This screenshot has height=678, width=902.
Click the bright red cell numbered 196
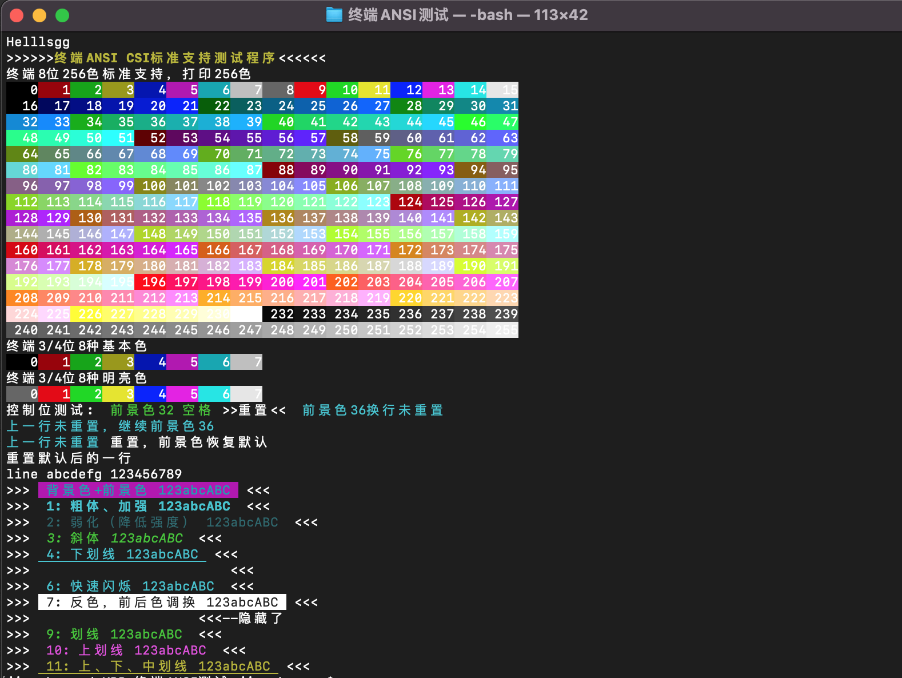click(x=150, y=282)
